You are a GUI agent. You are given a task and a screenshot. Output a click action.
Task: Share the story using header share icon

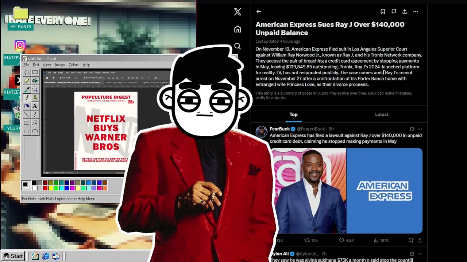coord(405,12)
